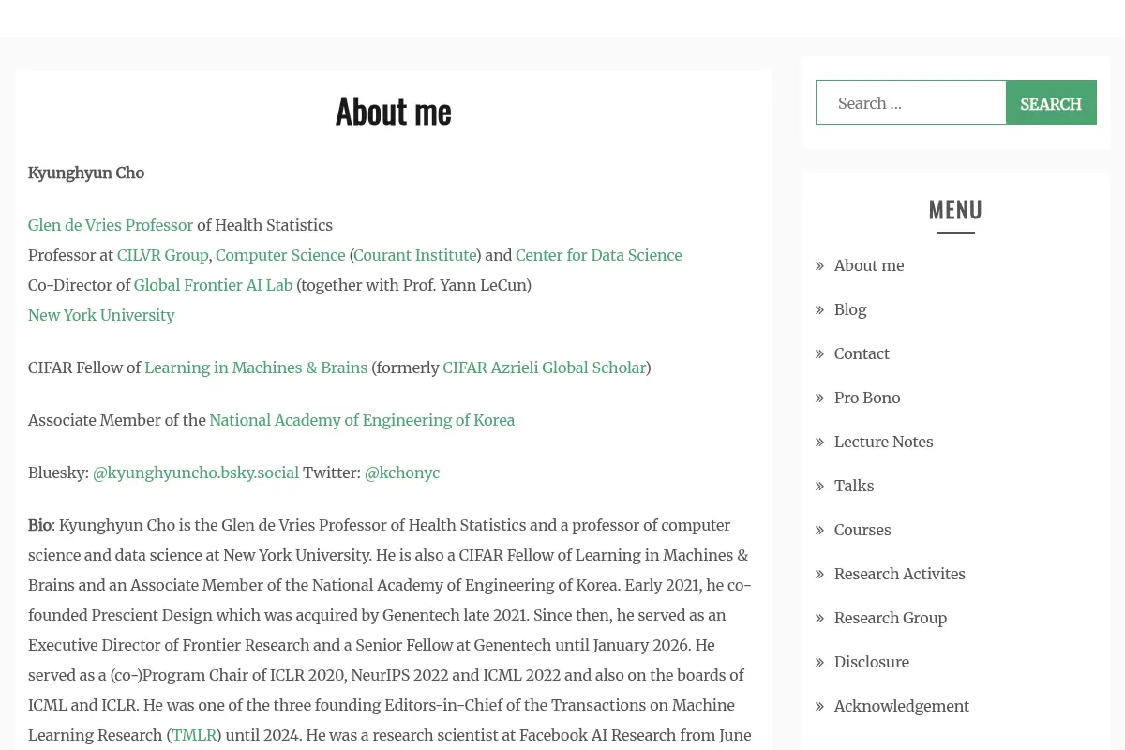Click the chevron icon next to Contact

[x=820, y=354]
